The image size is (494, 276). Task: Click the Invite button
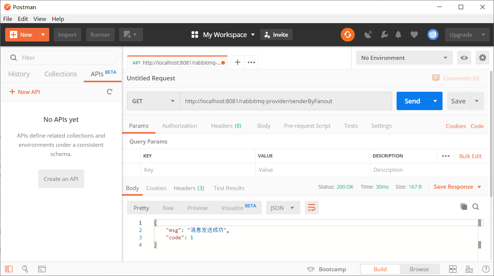[276, 35]
